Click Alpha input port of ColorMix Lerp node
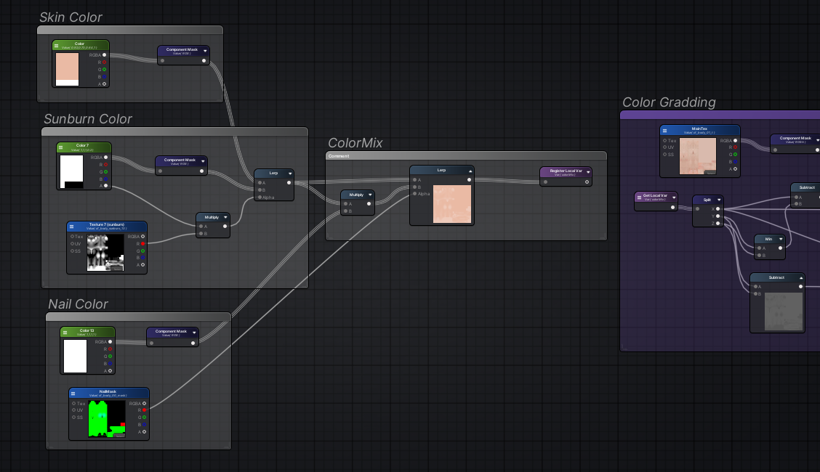 (414, 194)
